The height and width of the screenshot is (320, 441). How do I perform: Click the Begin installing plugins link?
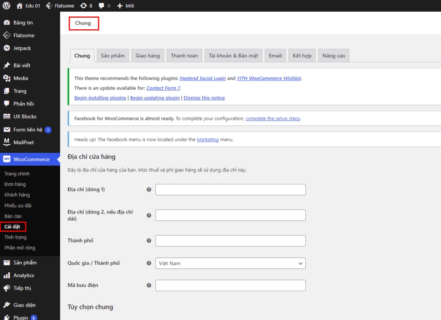(100, 98)
